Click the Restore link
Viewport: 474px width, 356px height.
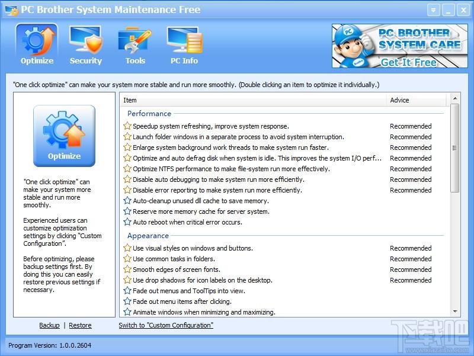tap(80, 325)
